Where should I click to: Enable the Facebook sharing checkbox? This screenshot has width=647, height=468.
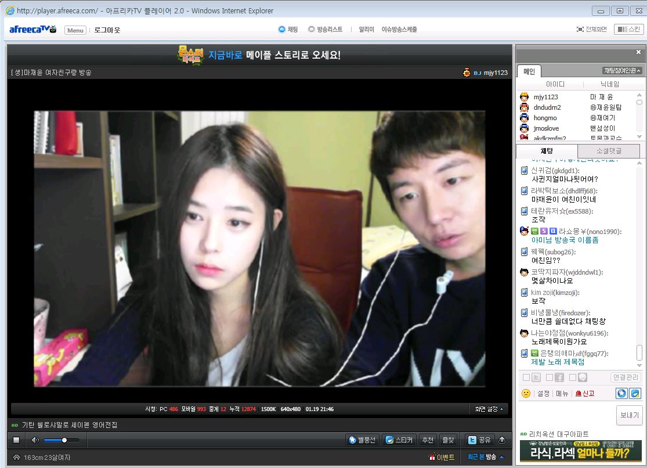coord(549,377)
